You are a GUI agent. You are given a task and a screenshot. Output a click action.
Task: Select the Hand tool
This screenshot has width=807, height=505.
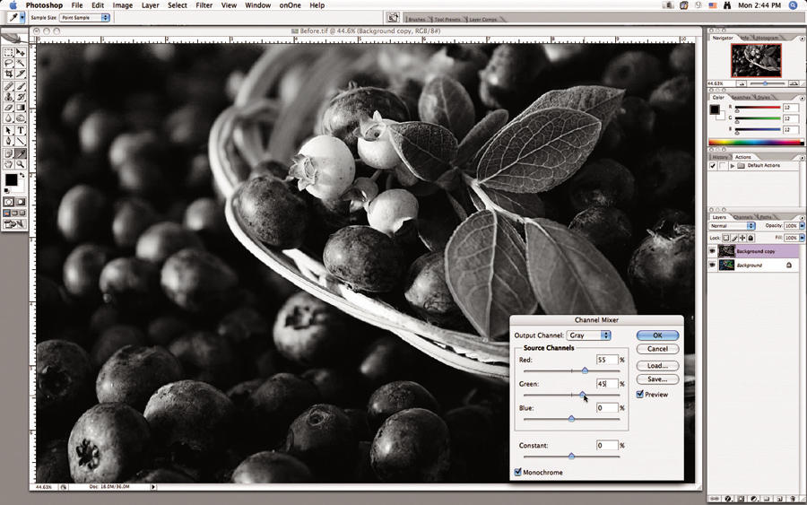click(9, 164)
